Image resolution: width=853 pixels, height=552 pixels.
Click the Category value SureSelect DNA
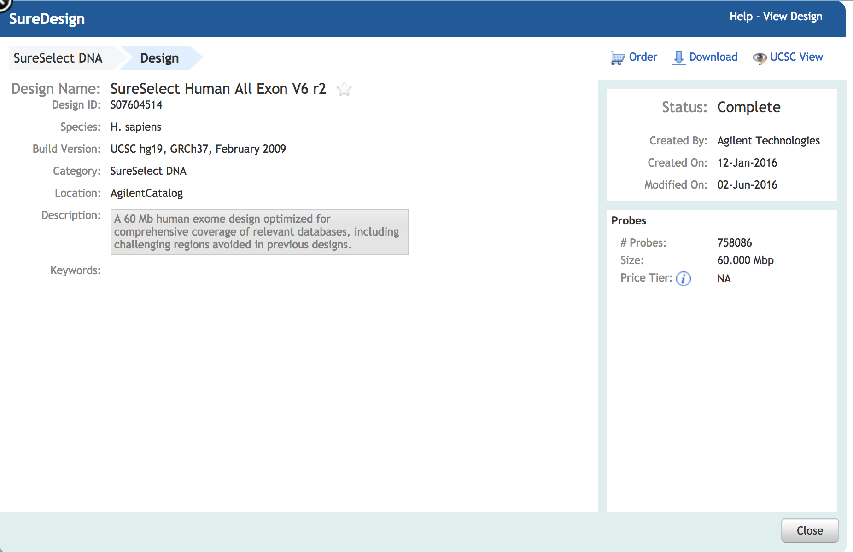[x=148, y=171]
